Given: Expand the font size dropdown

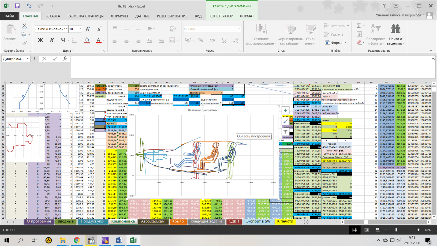Looking at the screenshot, I should tap(80, 29).
